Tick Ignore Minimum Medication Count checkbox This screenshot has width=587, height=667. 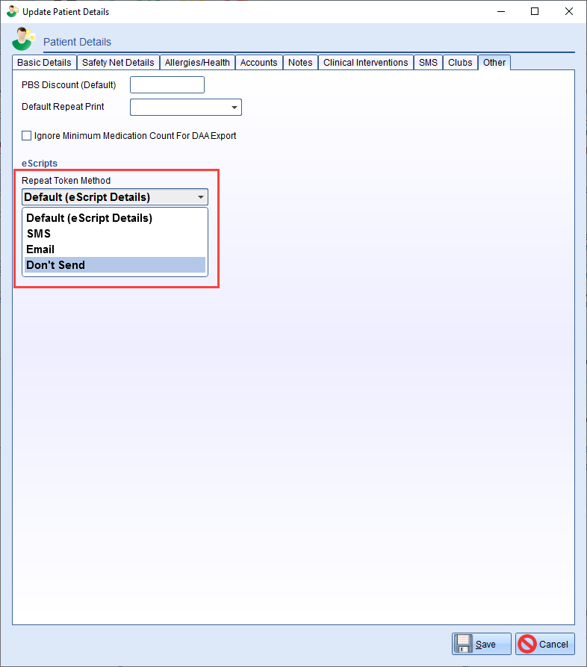click(x=26, y=136)
